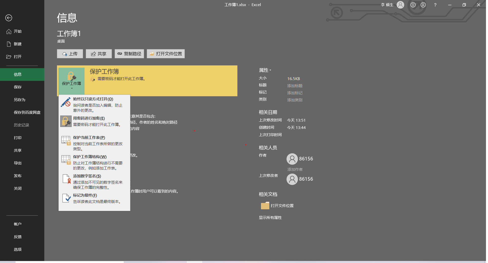Image resolution: width=488 pixels, height=263 pixels.
Task: Click the 桌面 location text under the title
Action: (x=61, y=41)
